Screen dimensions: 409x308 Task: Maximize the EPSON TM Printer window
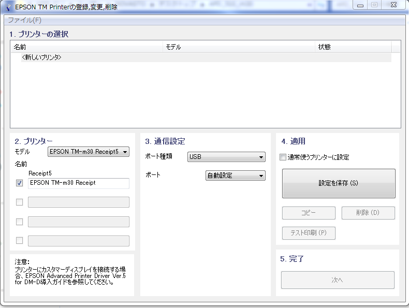(374, 5)
